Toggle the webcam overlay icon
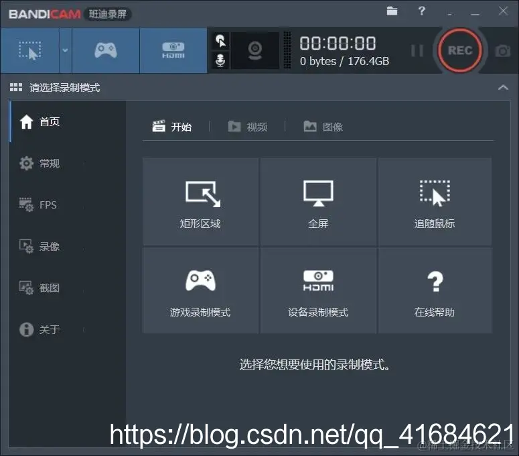 click(x=255, y=50)
